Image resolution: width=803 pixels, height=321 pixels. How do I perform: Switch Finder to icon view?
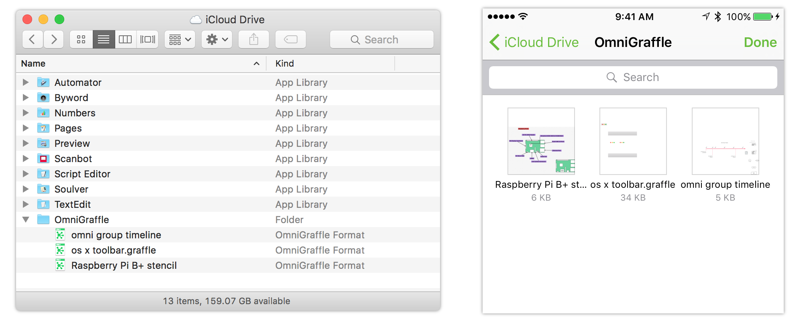pyautogui.click(x=81, y=39)
